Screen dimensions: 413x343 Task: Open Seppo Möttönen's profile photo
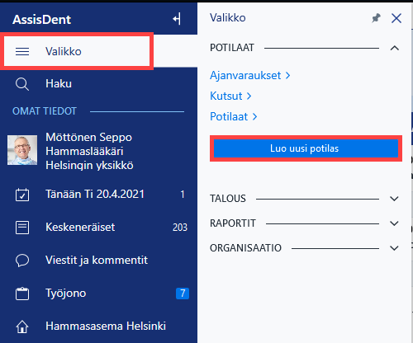(22, 150)
